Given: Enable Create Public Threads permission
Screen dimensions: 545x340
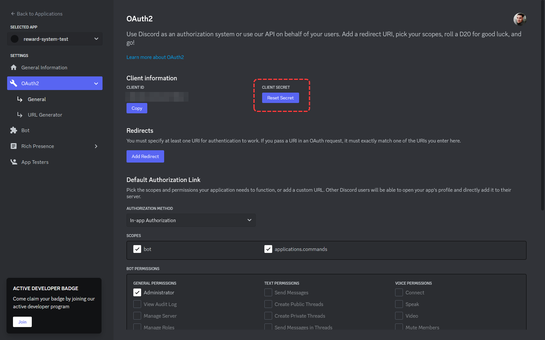Looking at the screenshot, I should tap(268, 304).
